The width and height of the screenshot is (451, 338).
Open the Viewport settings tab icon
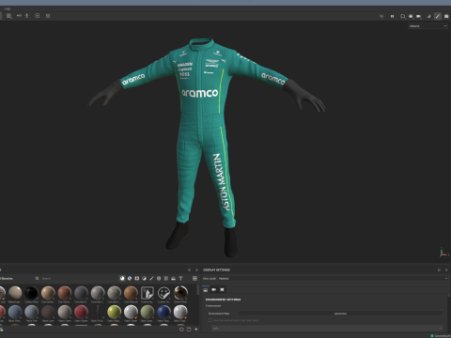click(222, 289)
